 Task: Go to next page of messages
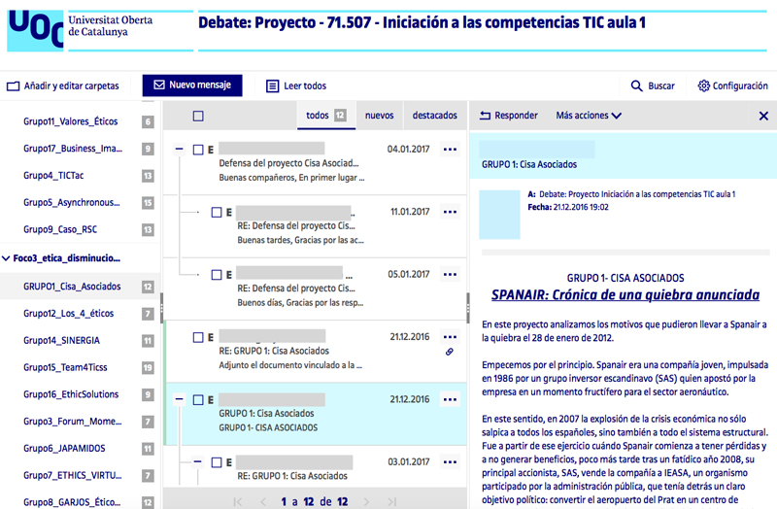366,501
